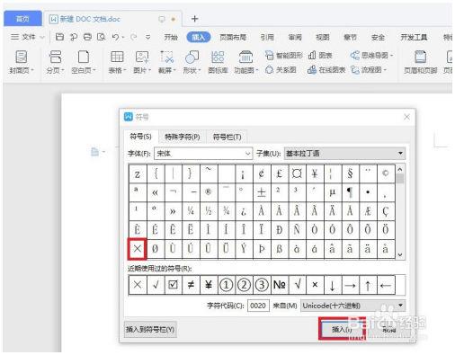
Task: Go to the 首页 home tab
Action: click(22, 19)
